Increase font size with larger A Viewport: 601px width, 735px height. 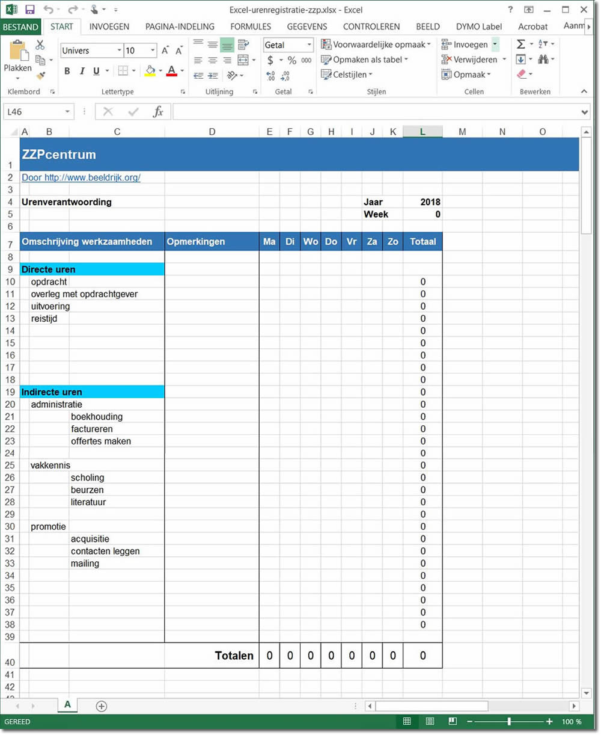pos(165,51)
